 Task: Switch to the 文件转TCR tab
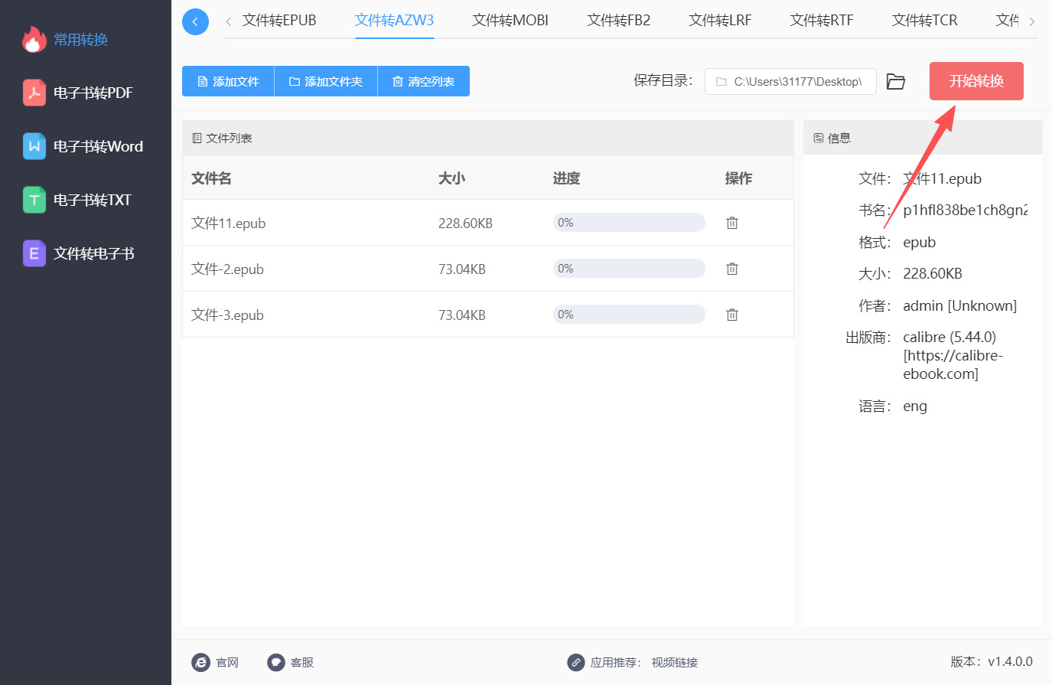point(924,21)
